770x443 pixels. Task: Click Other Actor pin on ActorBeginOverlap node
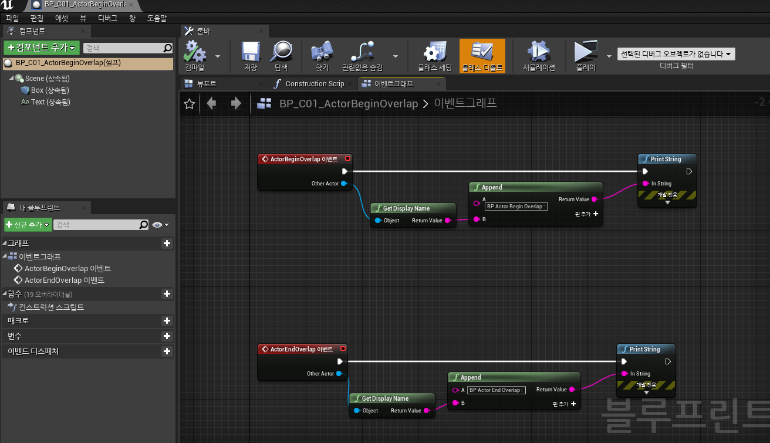pos(344,184)
